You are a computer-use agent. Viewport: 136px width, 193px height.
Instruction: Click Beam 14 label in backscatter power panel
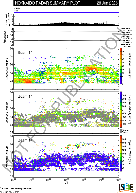click(25, 52)
